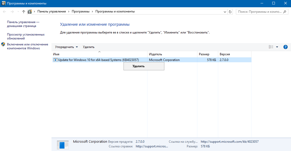Click Программы in the breadcrumb path
Screen dimensions: 291x151
click(x=81, y=12)
